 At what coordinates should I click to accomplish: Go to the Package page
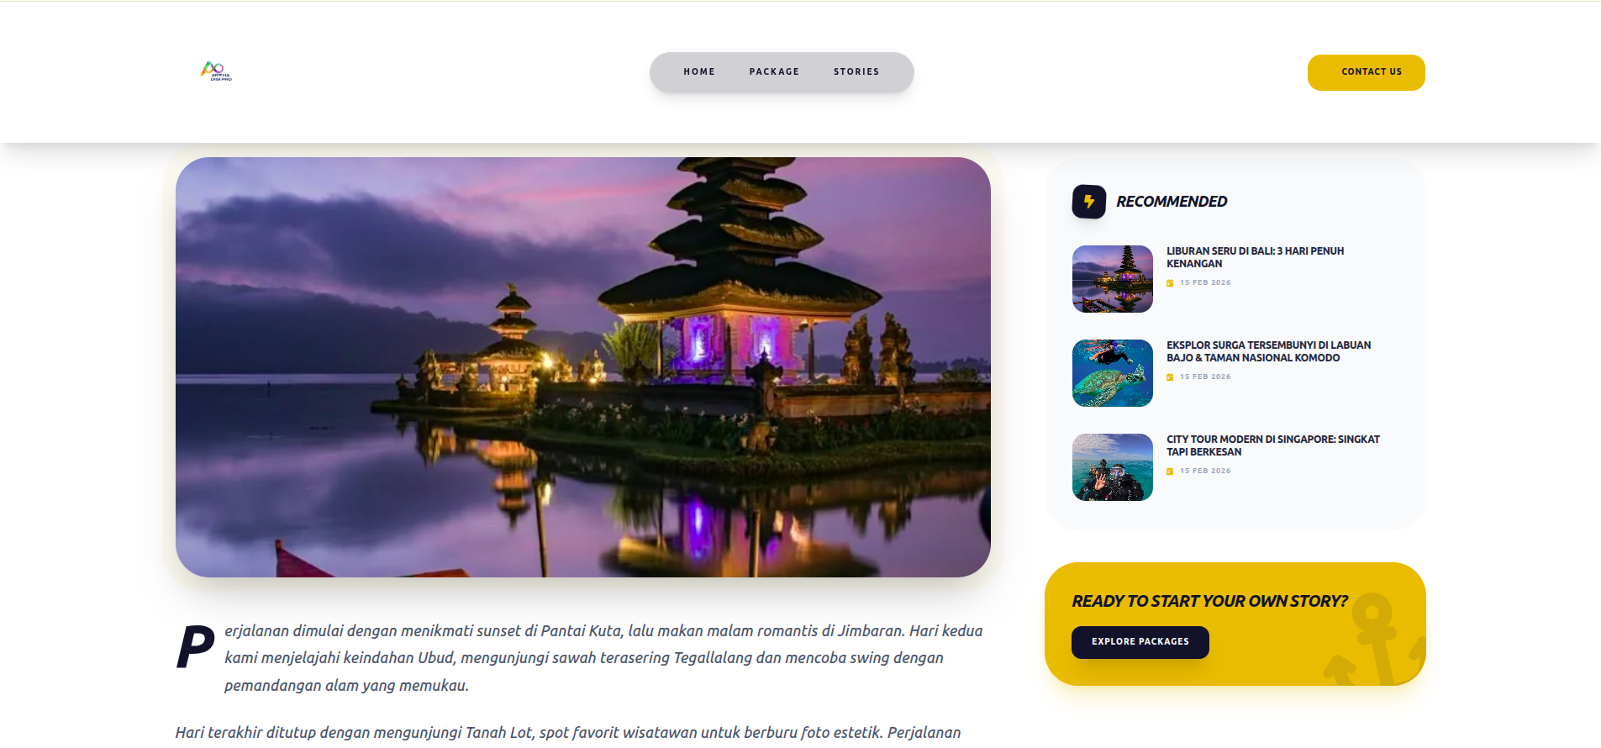tap(774, 72)
